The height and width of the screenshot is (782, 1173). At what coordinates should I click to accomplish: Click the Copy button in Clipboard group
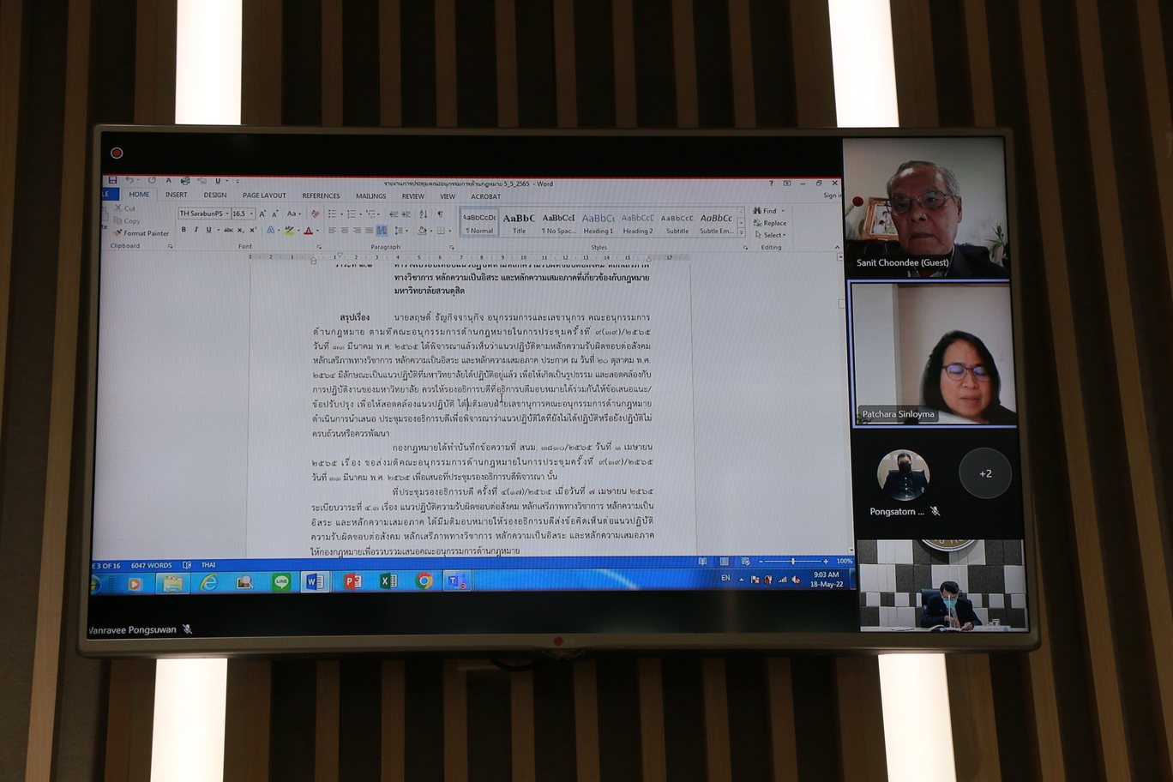point(127,220)
